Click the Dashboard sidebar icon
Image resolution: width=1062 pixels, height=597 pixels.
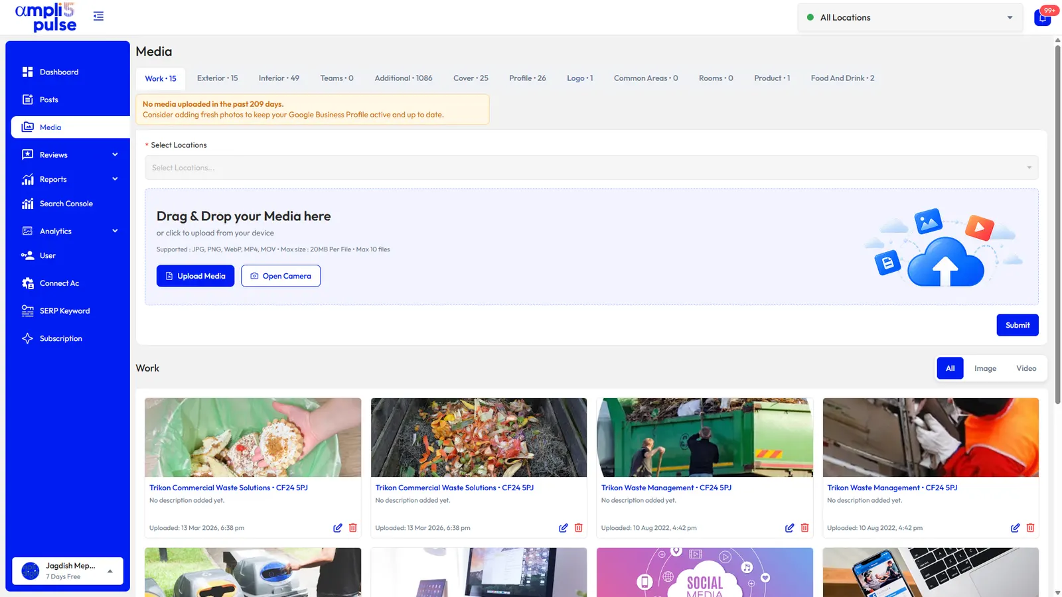27,72
